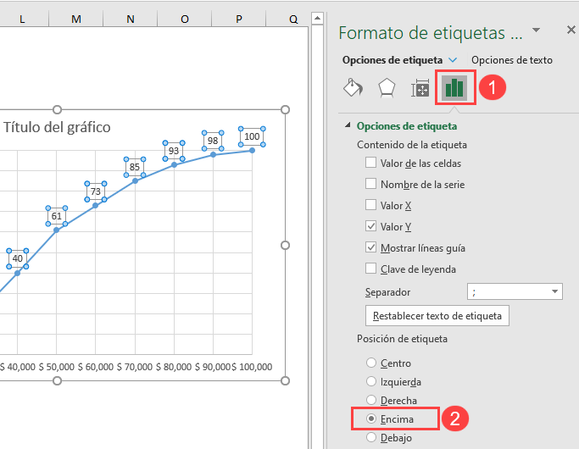Click the vertical scrollbar up arrow
Image resolution: width=579 pixels, height=449 pixels.
pyautogui.click(x=317, y=18)
